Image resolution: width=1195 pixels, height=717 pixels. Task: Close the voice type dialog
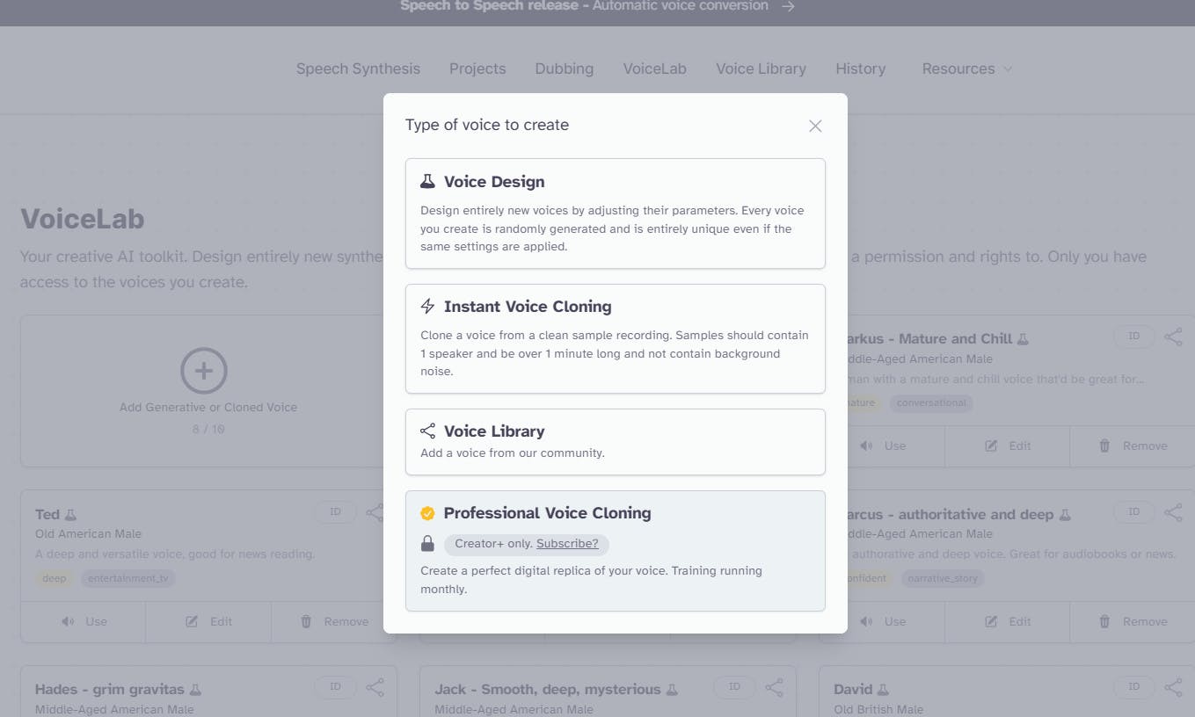pos(815,126)
